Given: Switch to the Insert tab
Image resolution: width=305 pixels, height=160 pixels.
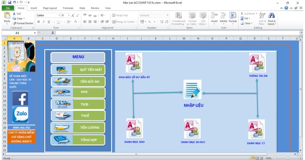Looking at the screenshot, I should [34, 8].
